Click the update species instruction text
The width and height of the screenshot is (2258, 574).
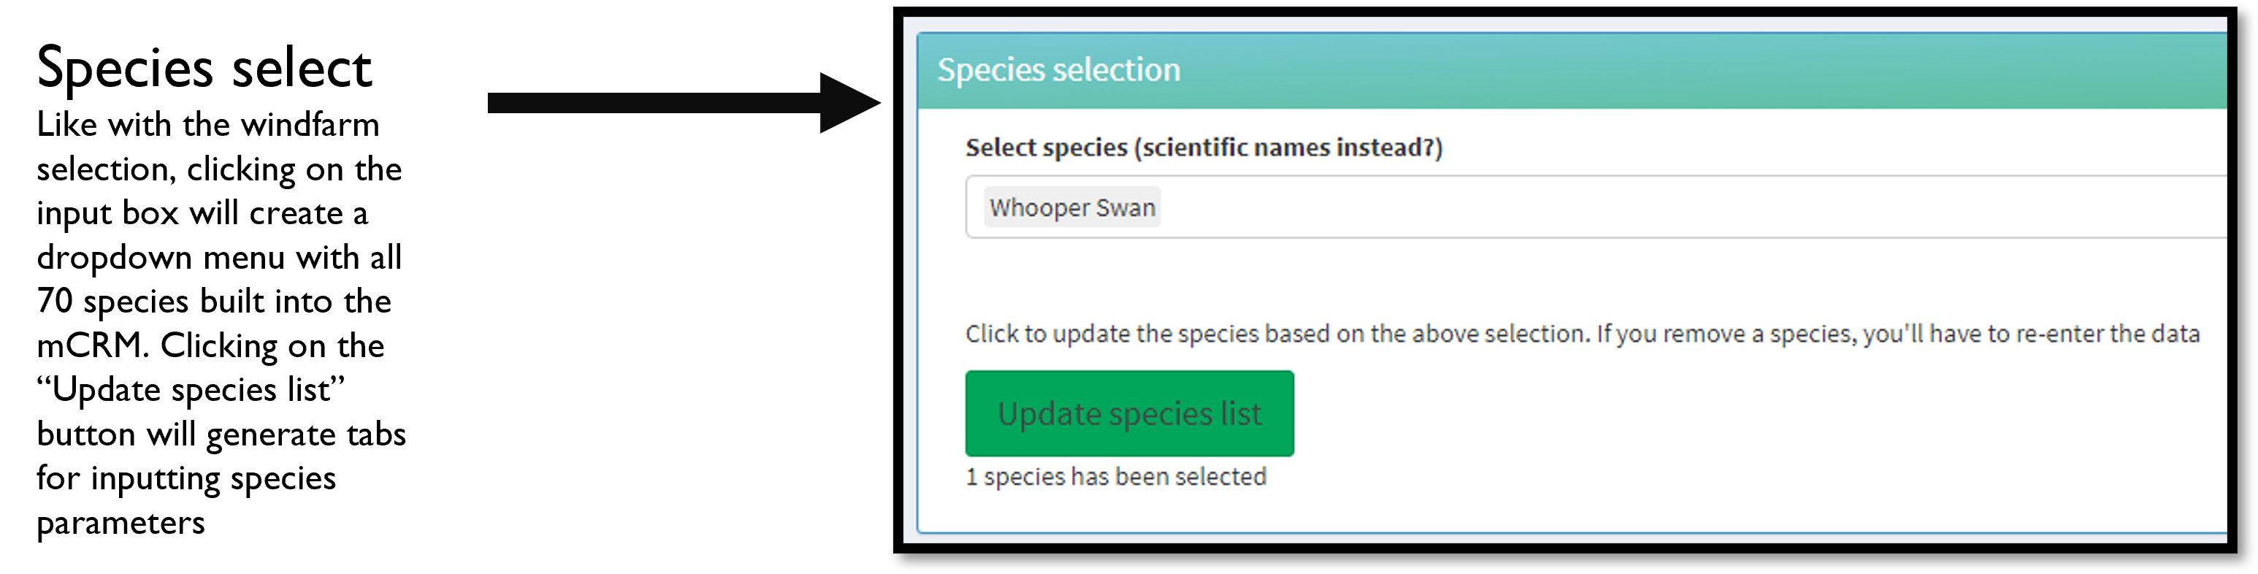point(1582,334)
